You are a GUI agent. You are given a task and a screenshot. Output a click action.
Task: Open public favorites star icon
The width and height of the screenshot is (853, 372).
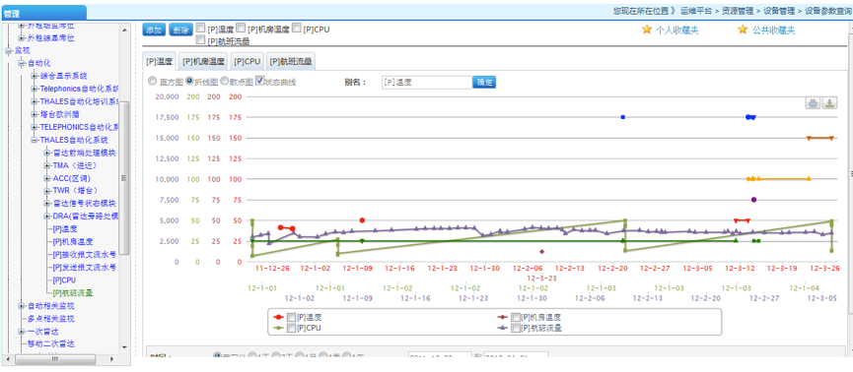click(743, 30)
